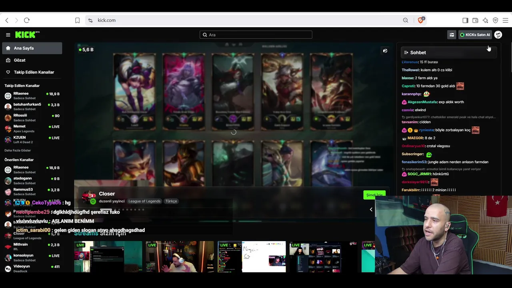512x288 pixels.
Task: Open the browser main menu
Action: click(505, 20)
